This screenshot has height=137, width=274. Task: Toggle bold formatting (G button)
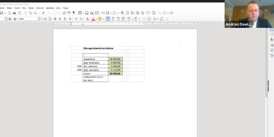click(x=55, y=19)
